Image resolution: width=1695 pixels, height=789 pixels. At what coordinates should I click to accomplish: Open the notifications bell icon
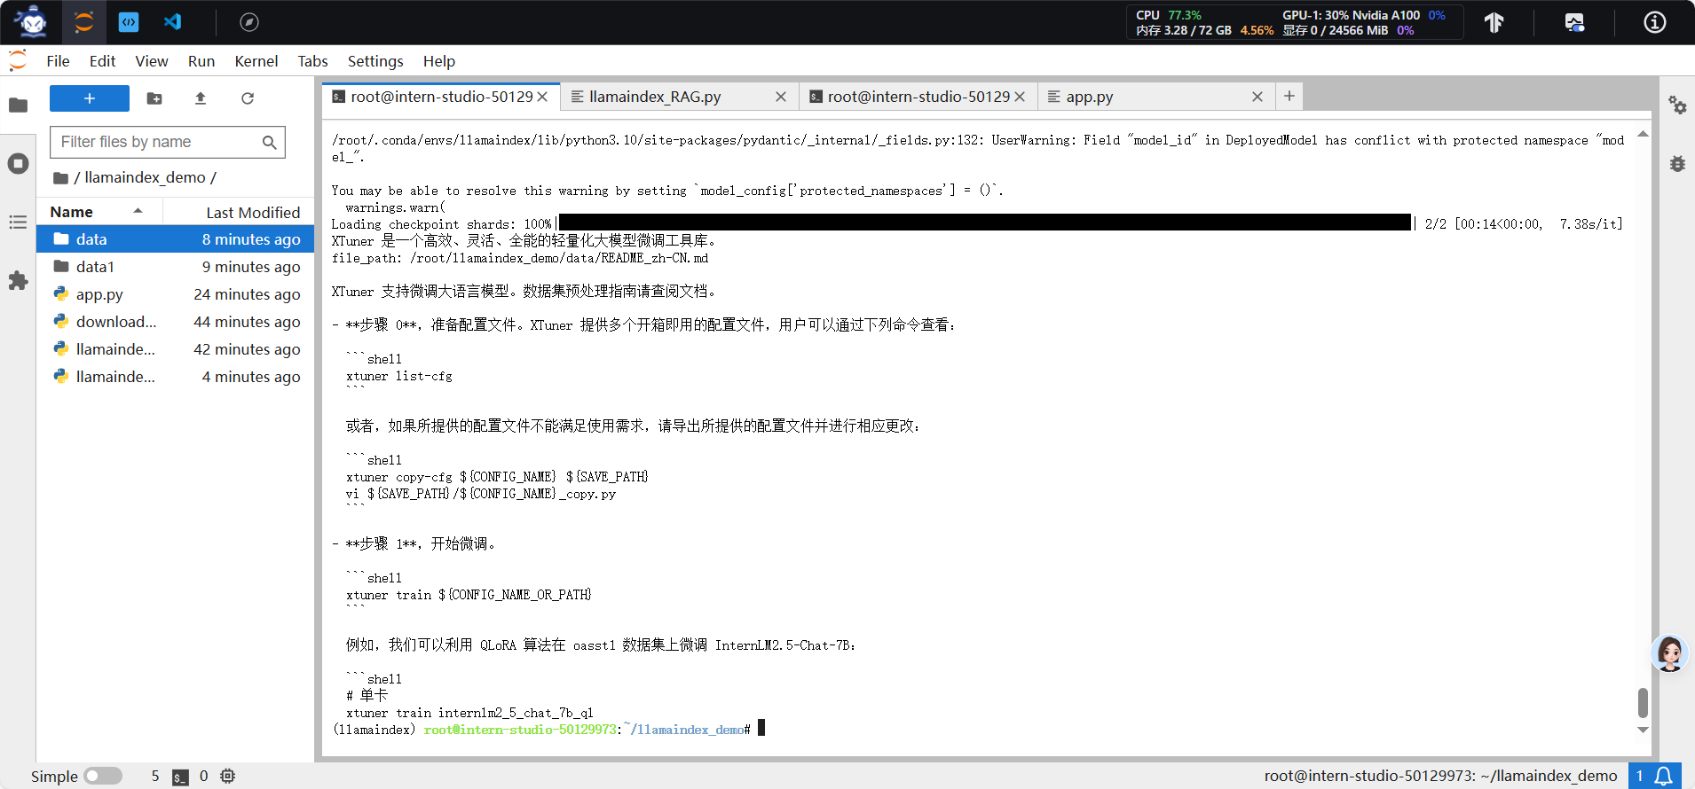[x=1664, y=777]
